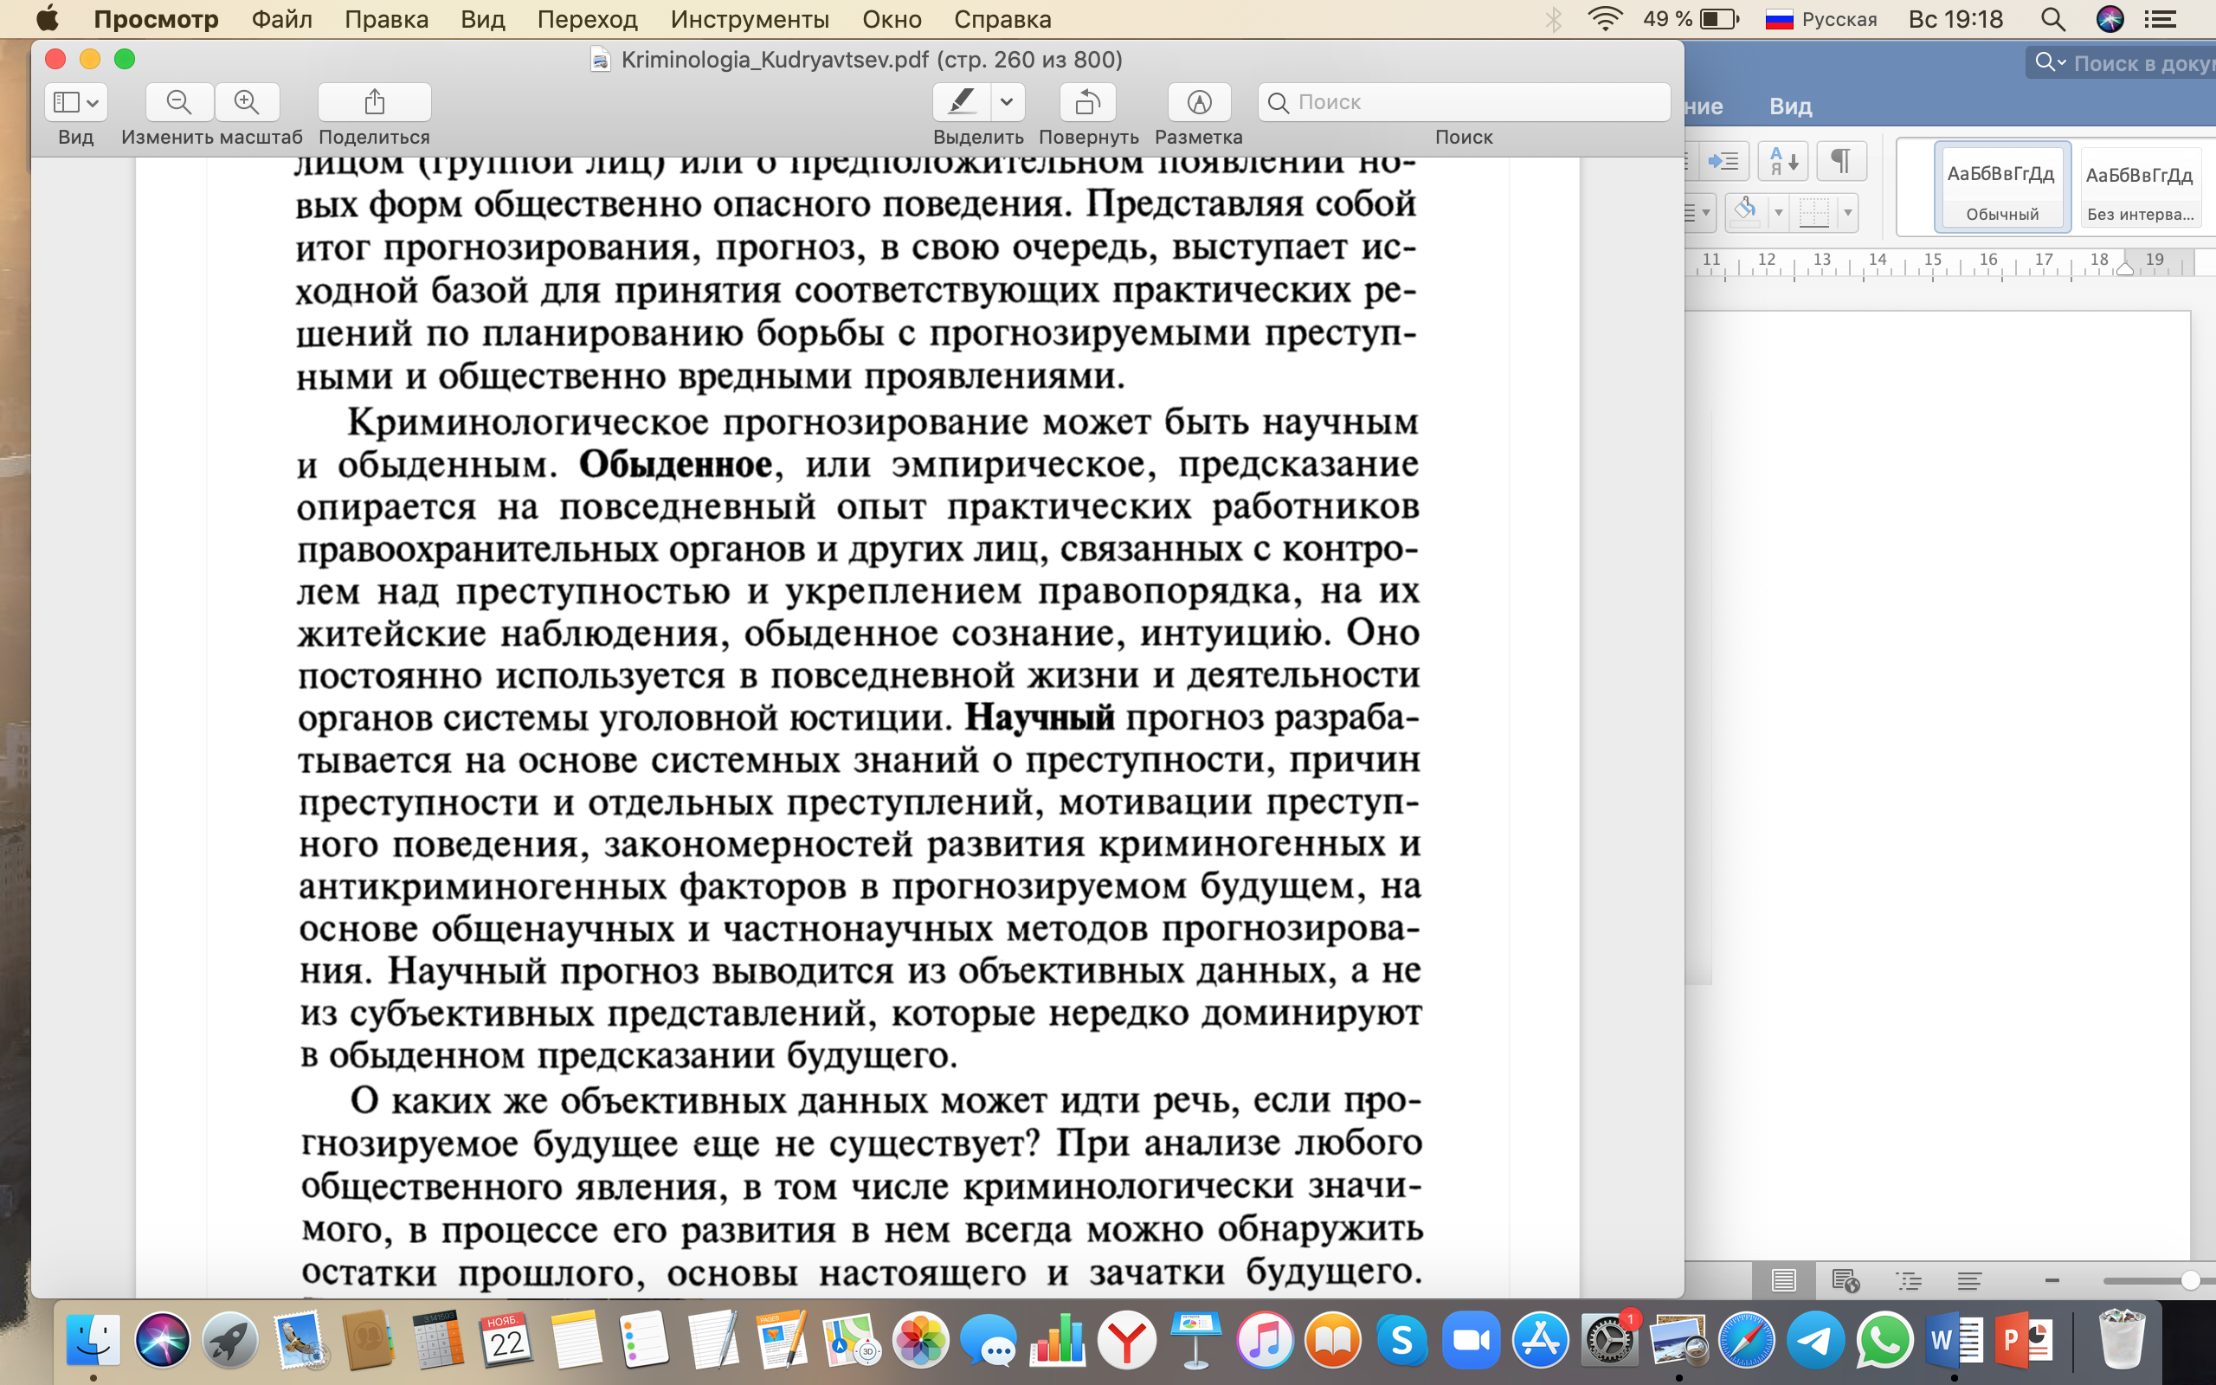
Task: Click the Wi-Fi status icon
Action: 1604,19
